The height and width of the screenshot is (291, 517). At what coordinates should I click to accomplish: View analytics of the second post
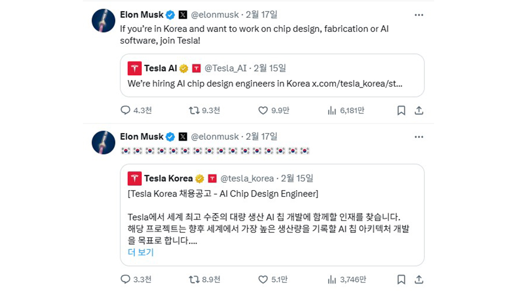[332, 279]
